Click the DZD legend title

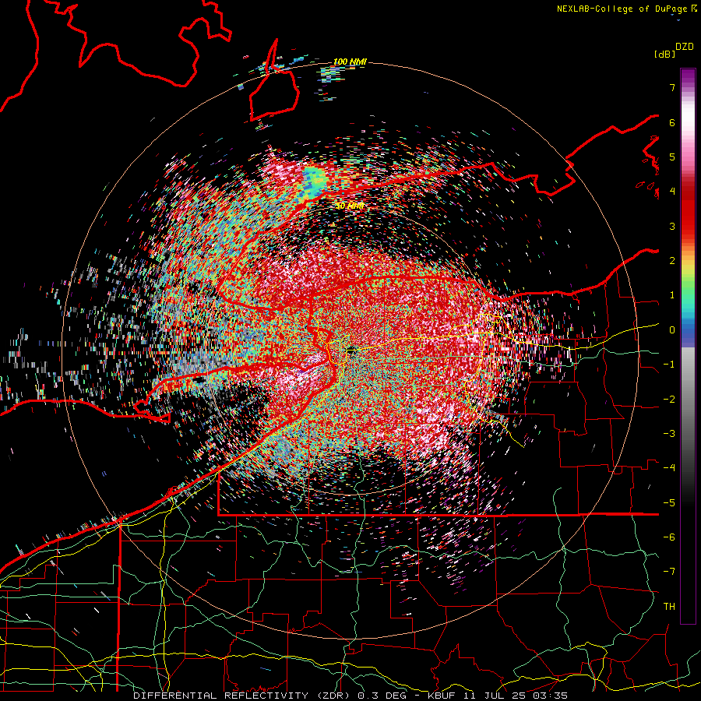(685, 47)
